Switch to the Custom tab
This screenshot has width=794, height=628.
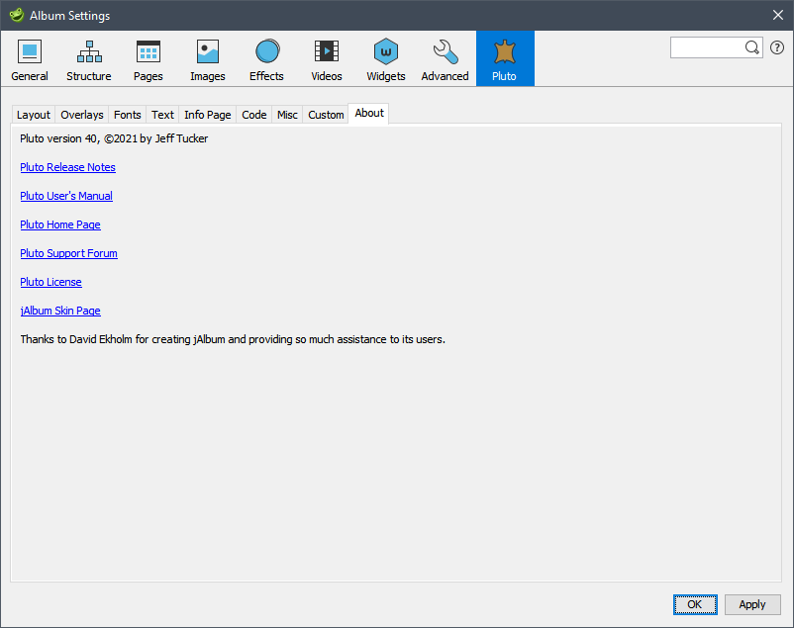326,115
